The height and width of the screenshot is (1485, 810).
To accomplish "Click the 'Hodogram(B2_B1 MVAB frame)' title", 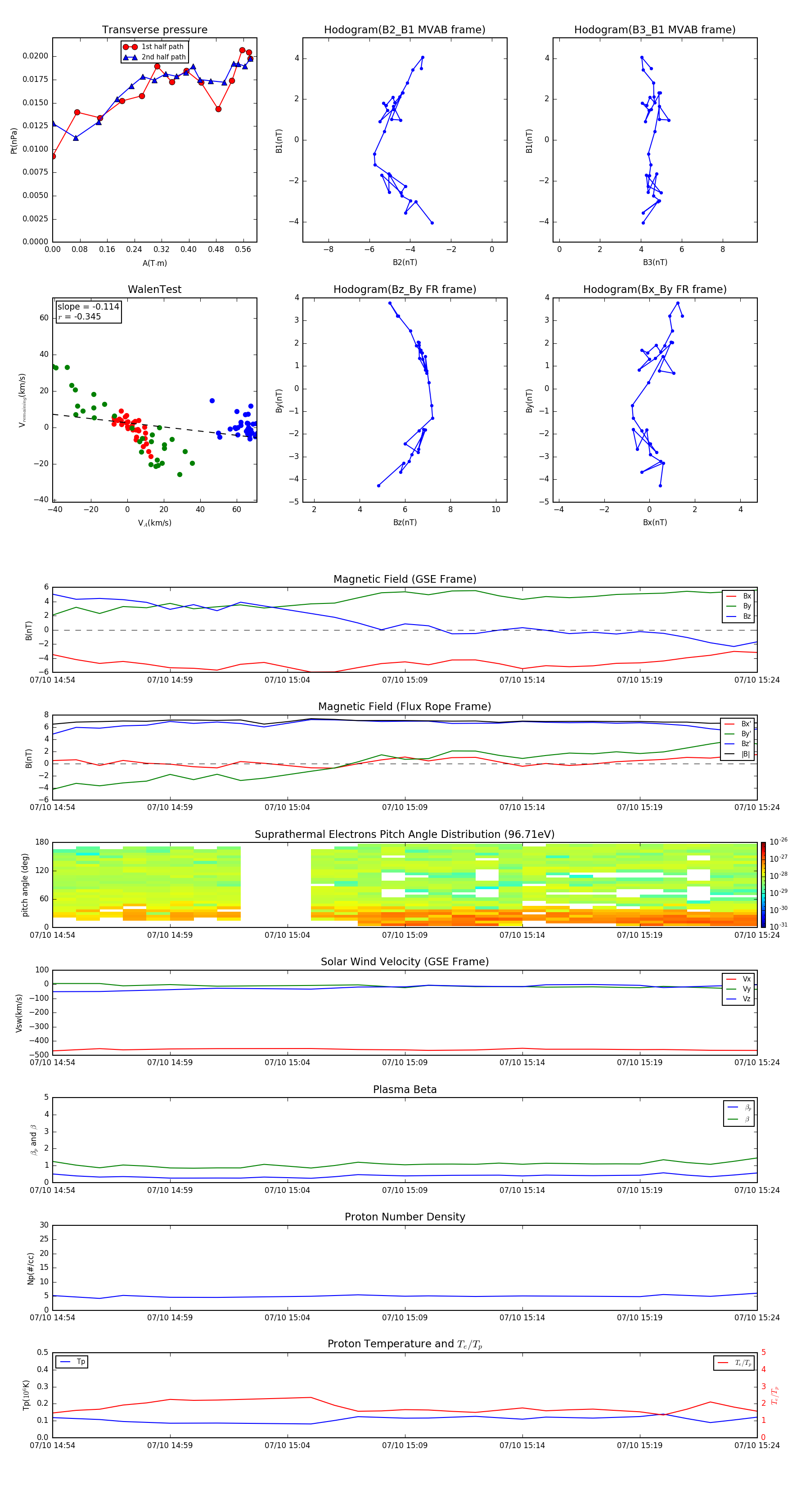I will pos(405,30).
